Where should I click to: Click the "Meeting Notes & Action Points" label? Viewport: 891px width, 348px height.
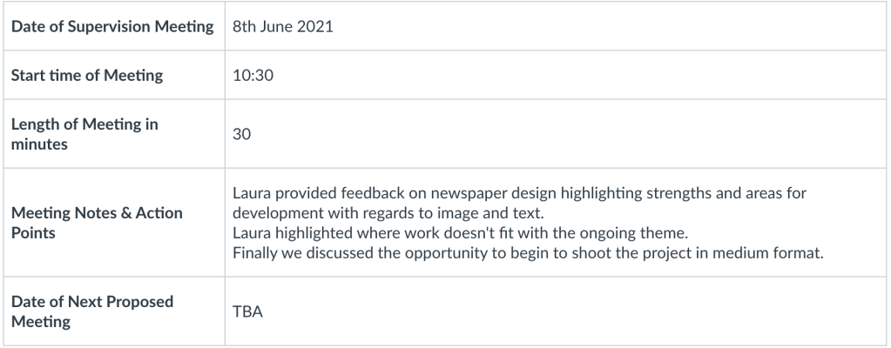pos(97,223)
